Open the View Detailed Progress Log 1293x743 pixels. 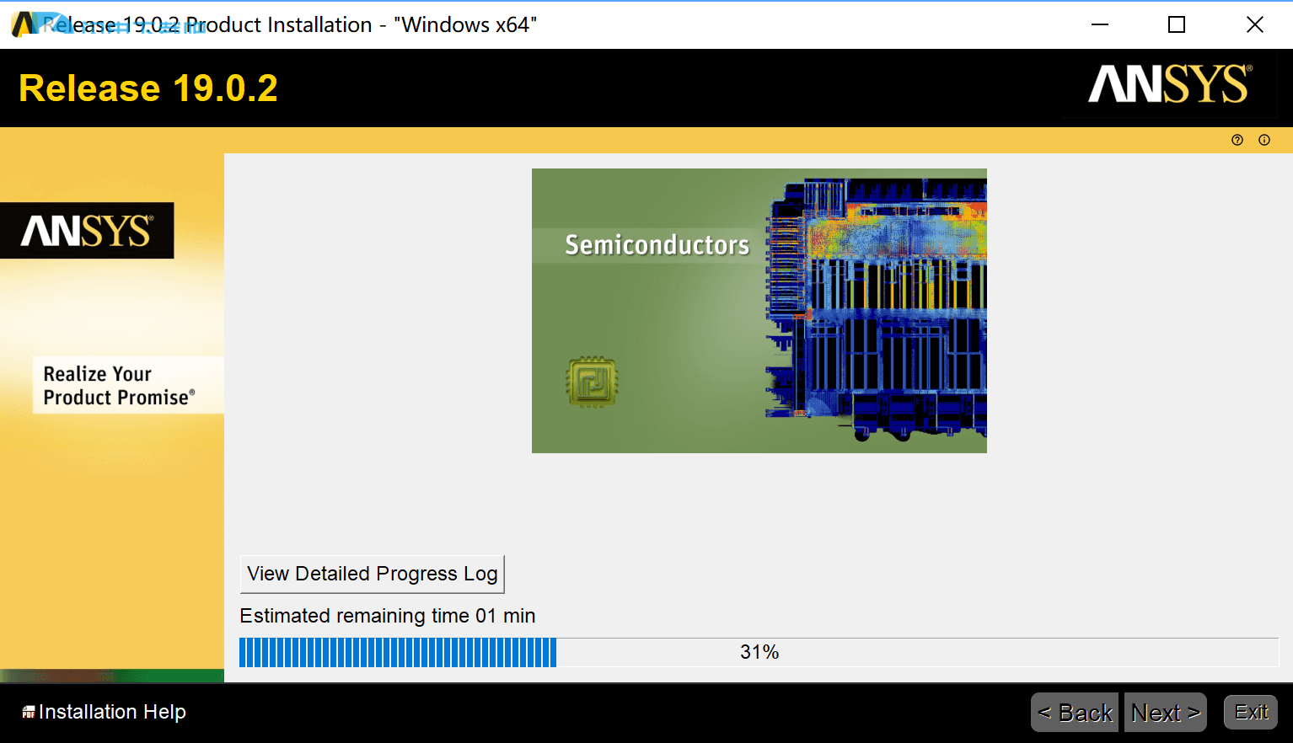pos(373,574)
